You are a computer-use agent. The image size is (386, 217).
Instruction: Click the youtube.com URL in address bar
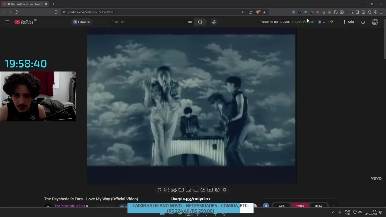[x=91, y=12]
